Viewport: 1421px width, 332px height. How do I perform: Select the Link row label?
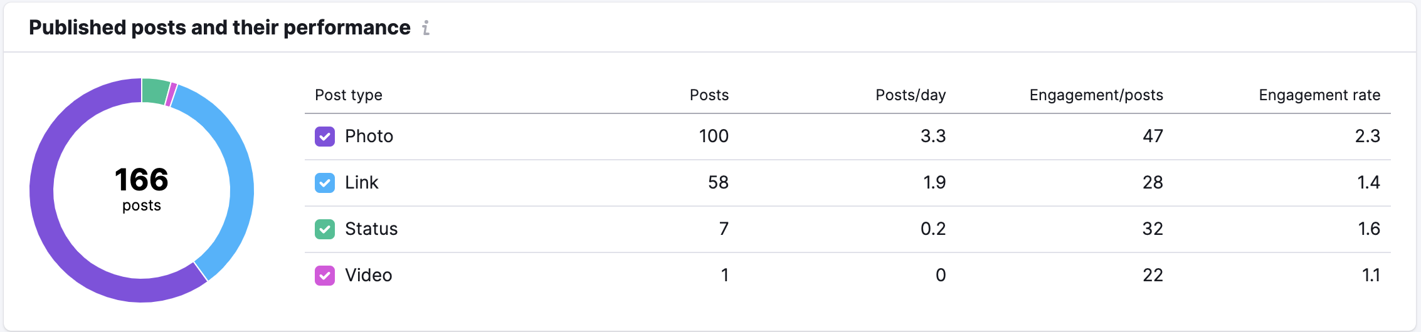pos(361,183)
